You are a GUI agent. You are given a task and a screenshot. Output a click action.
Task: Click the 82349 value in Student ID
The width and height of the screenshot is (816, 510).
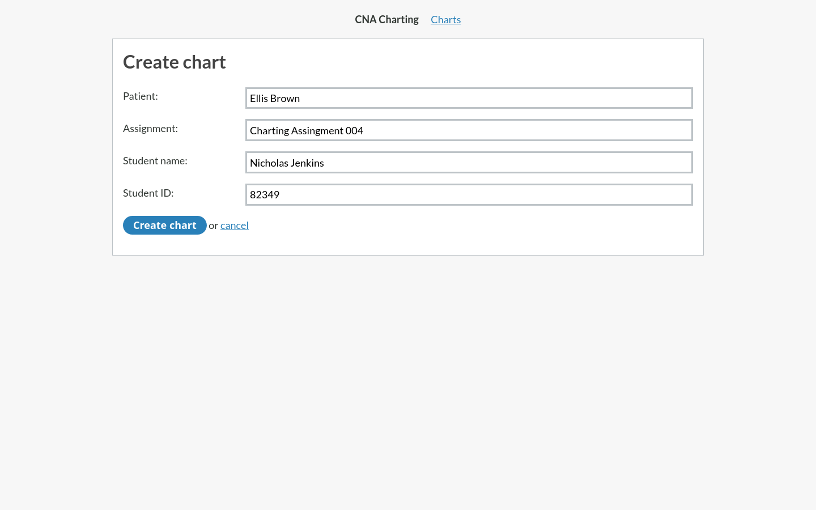click(x=265, y=195)
